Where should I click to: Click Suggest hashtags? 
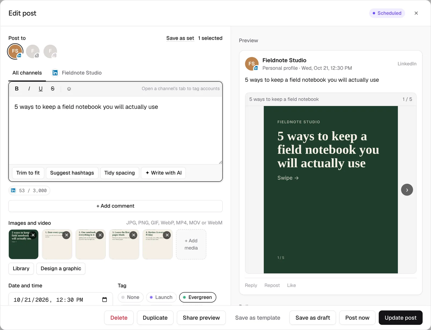pos(72,173)
